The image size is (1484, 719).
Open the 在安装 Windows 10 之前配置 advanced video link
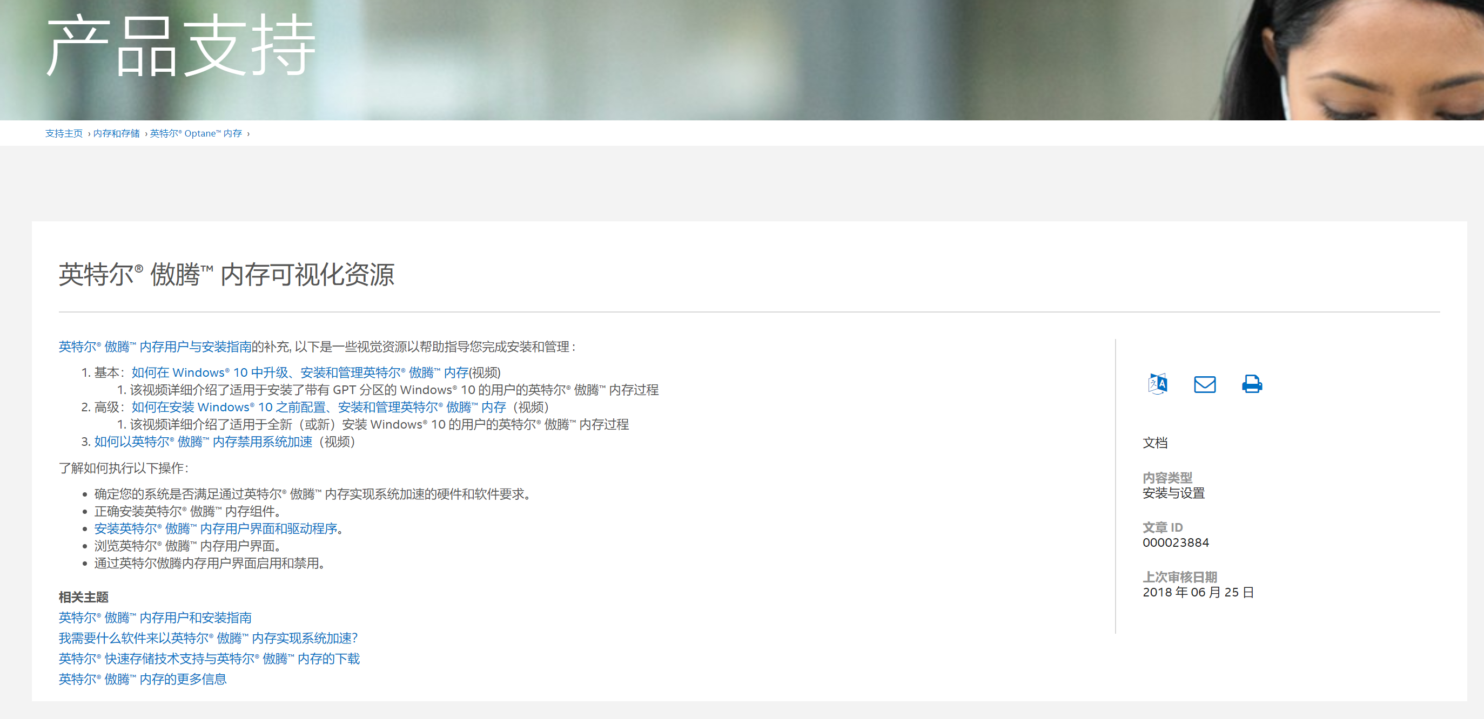(x=318, y=407)
